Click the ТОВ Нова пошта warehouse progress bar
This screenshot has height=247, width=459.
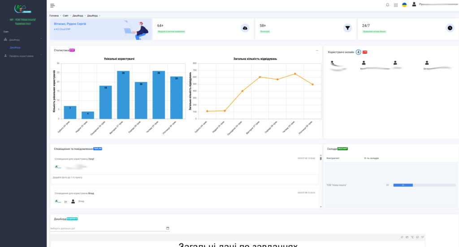(x=424, y=185)
